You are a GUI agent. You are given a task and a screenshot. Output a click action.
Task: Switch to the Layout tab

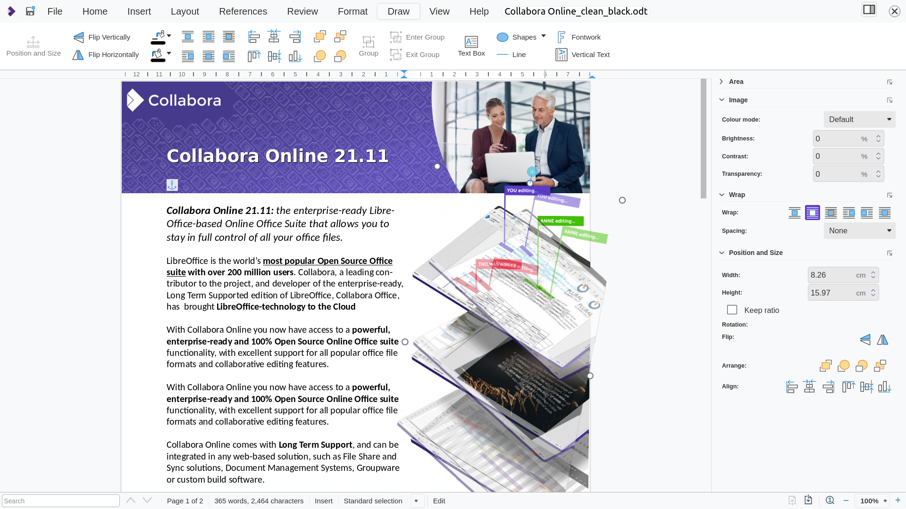[x=185, y=11]
